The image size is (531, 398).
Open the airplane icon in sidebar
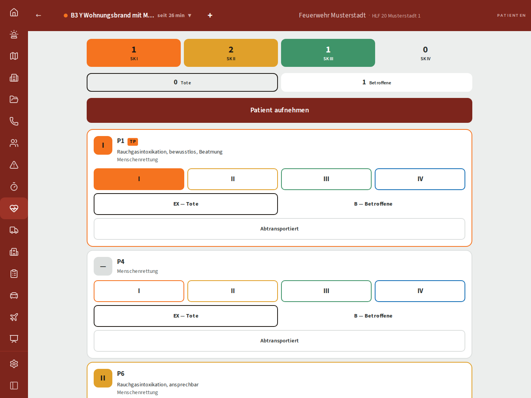tap(14, 317)
